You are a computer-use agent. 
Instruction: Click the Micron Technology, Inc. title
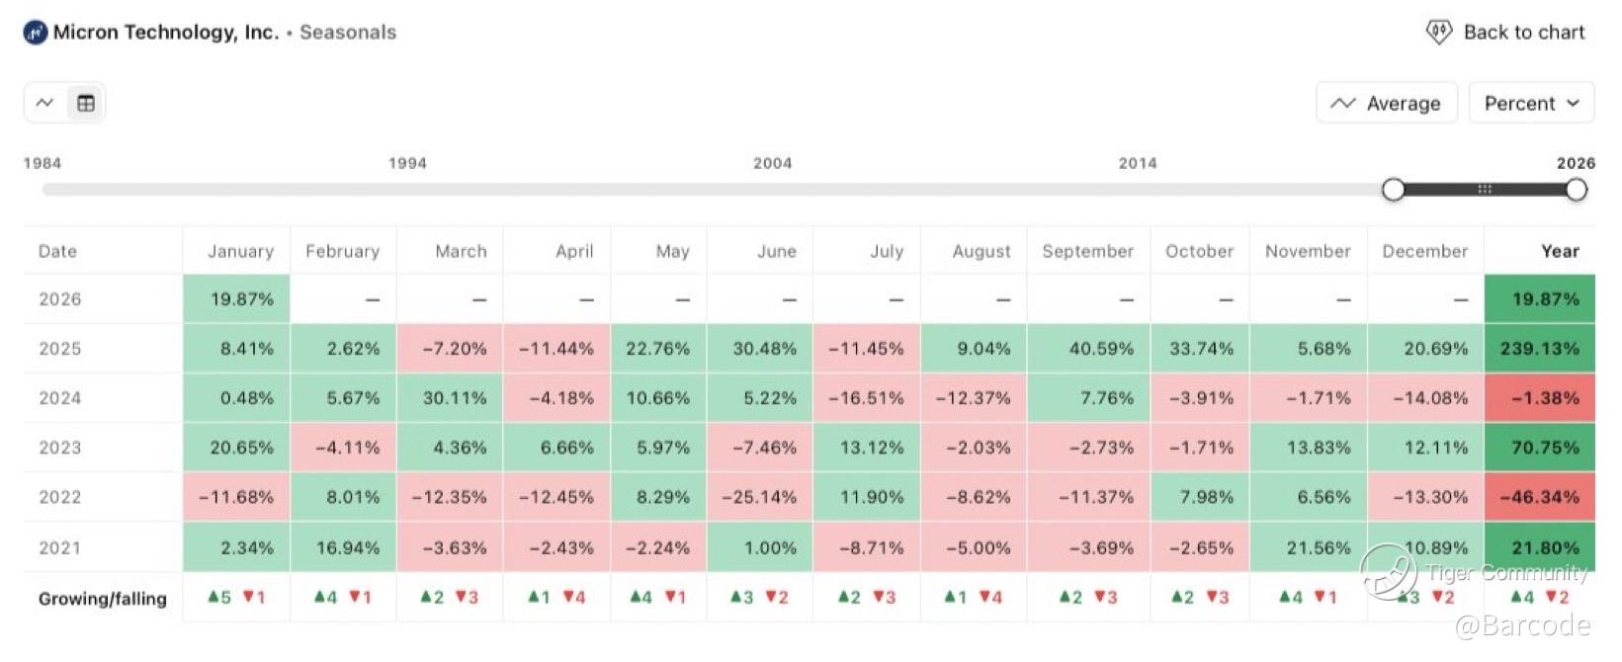[166, 33]
